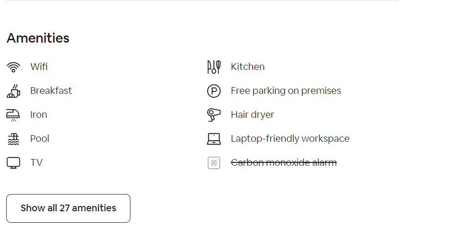
Task: Click the Wifi signal icon
Action: (13, 67)
